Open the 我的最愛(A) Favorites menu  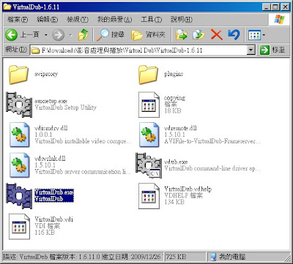click(x=114, y=20)
